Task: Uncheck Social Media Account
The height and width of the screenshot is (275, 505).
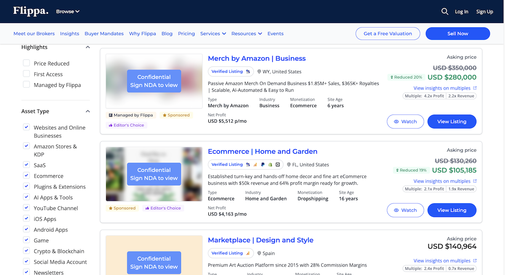Action: (26, 262)
